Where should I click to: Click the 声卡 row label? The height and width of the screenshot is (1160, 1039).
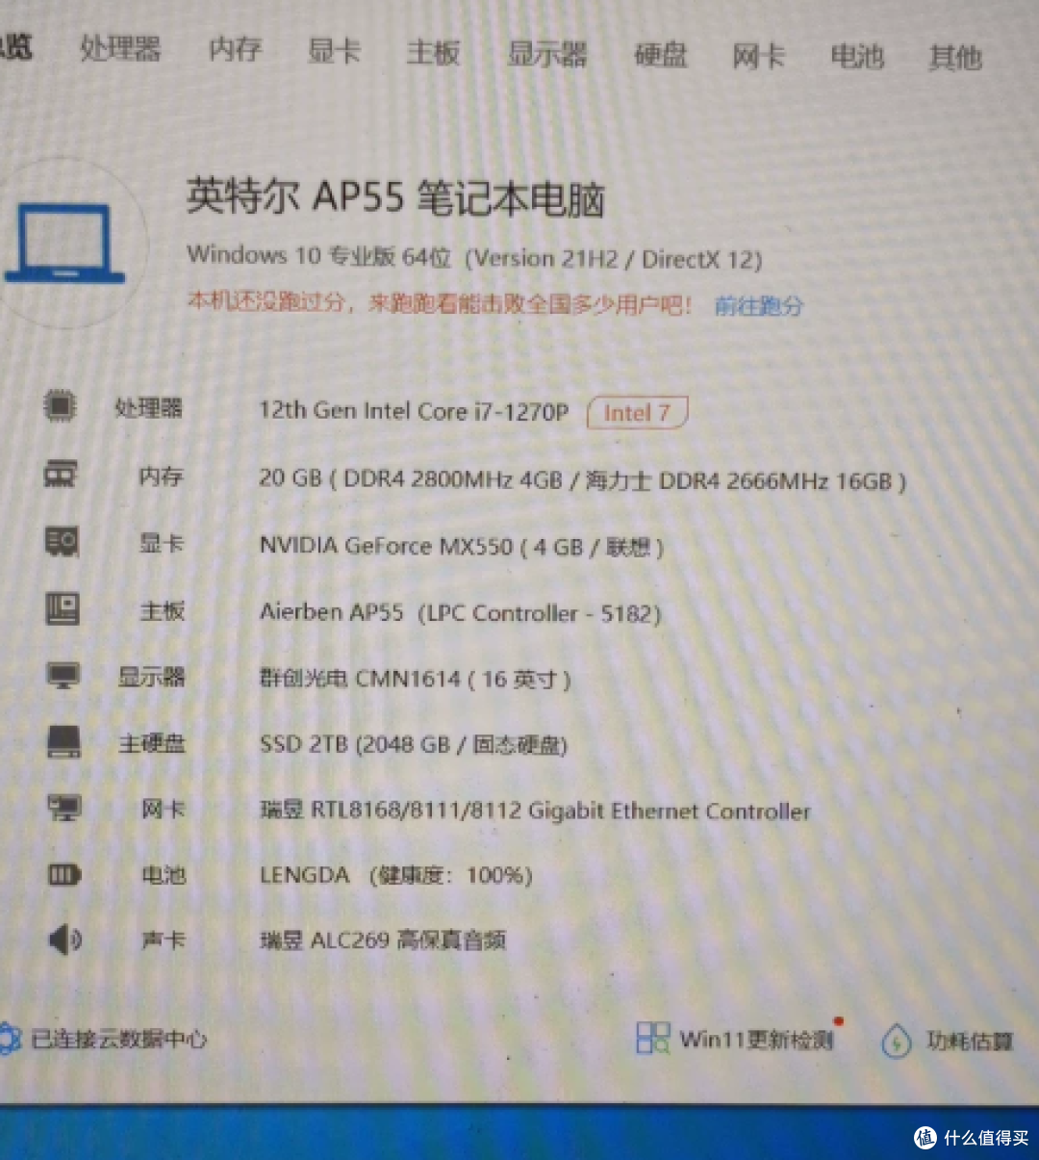pos(164,940)
